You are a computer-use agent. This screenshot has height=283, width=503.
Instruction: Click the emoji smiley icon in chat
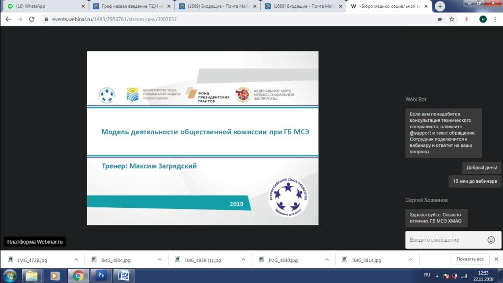point(491,240)
